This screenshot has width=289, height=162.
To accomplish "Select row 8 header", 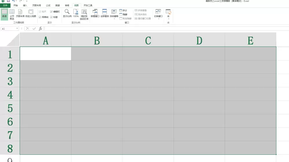I will pyautogui.click(x=10, y=148).
